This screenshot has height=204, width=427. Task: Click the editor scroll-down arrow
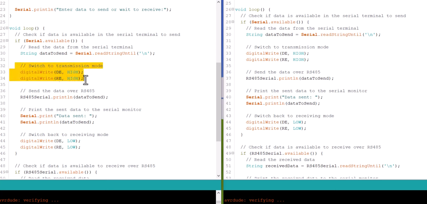click(219, 175)
